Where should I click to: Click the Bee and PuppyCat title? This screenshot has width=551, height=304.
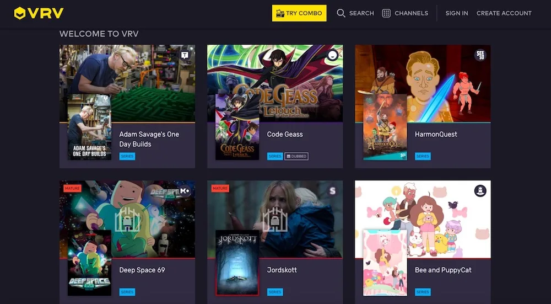pos(443,270)
